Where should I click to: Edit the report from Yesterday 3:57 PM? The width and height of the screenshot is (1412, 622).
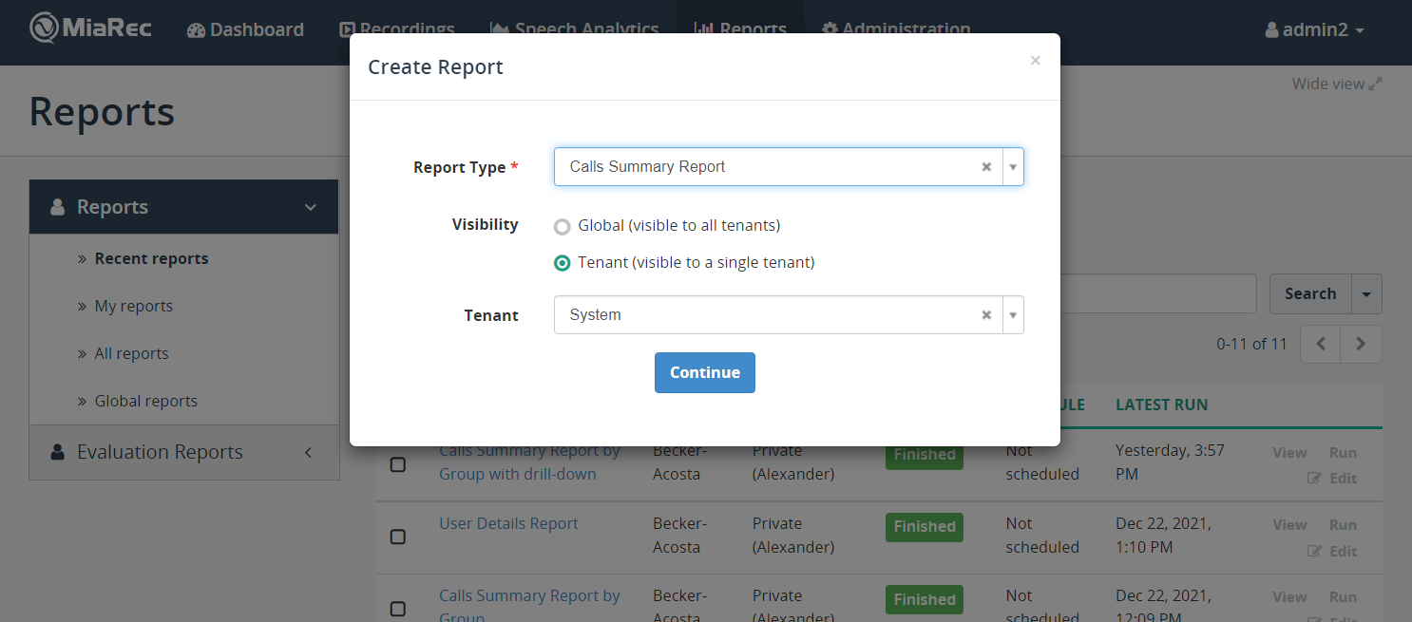(x=1332, y=478)
